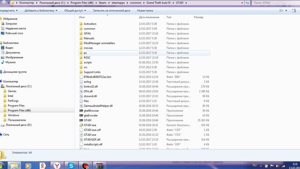Open the media player taskbar icon

coord(28,165)
